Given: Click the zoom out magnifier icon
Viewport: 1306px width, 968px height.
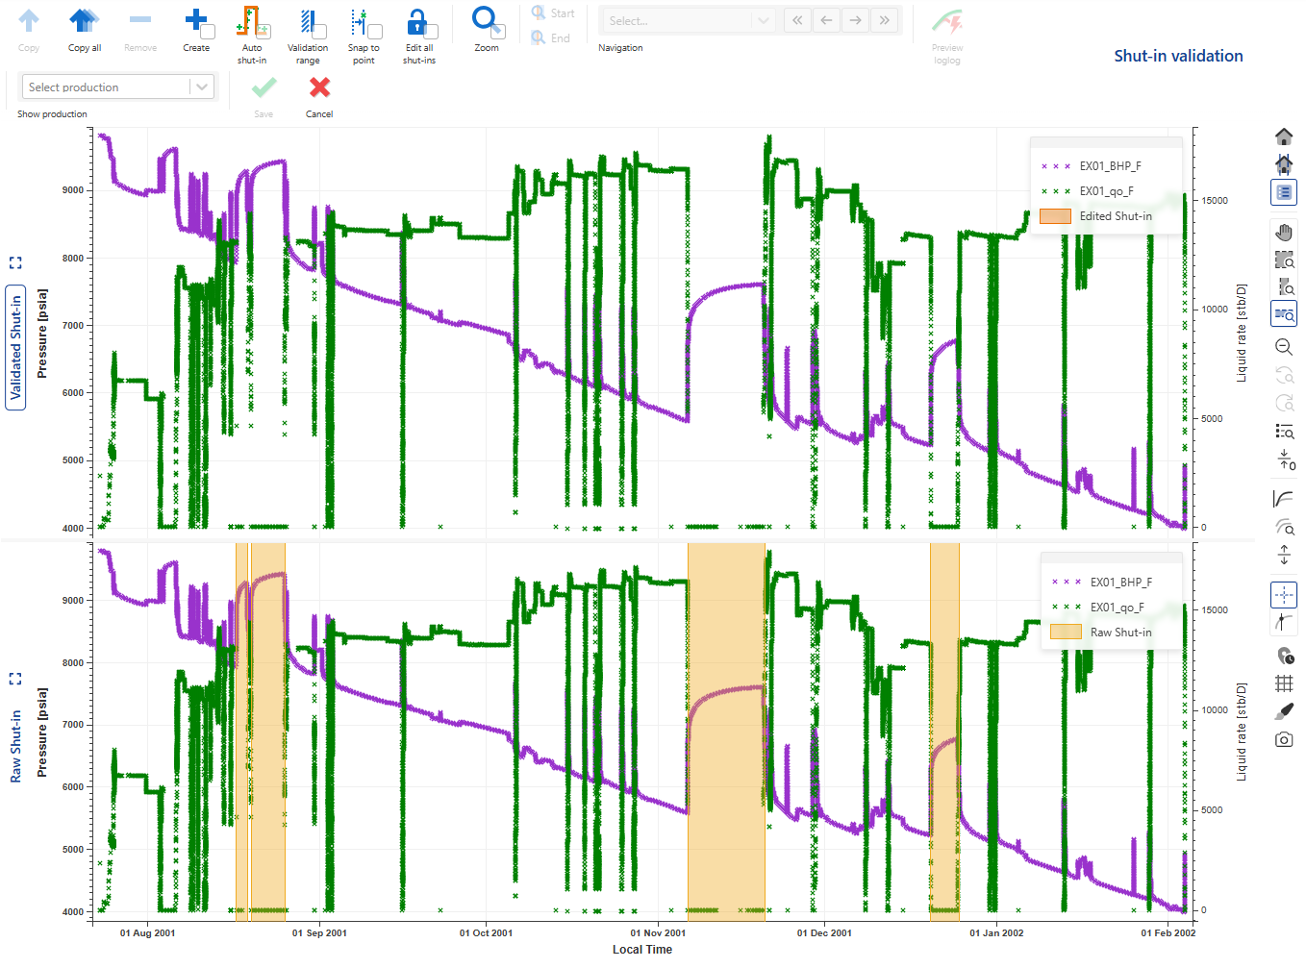Looking at the screenshot, I should (1284, 347).
